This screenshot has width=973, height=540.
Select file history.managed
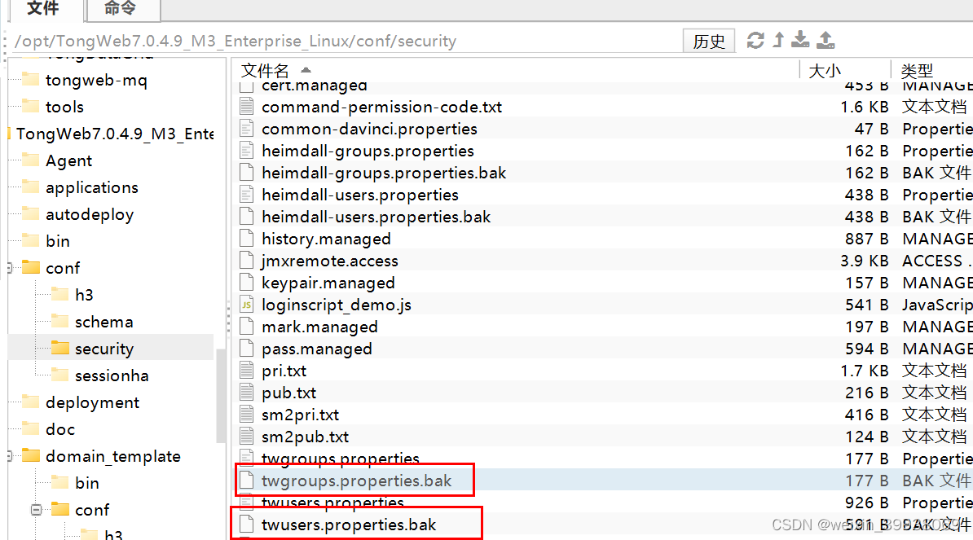pyautogui.click(x=326, y=239)
